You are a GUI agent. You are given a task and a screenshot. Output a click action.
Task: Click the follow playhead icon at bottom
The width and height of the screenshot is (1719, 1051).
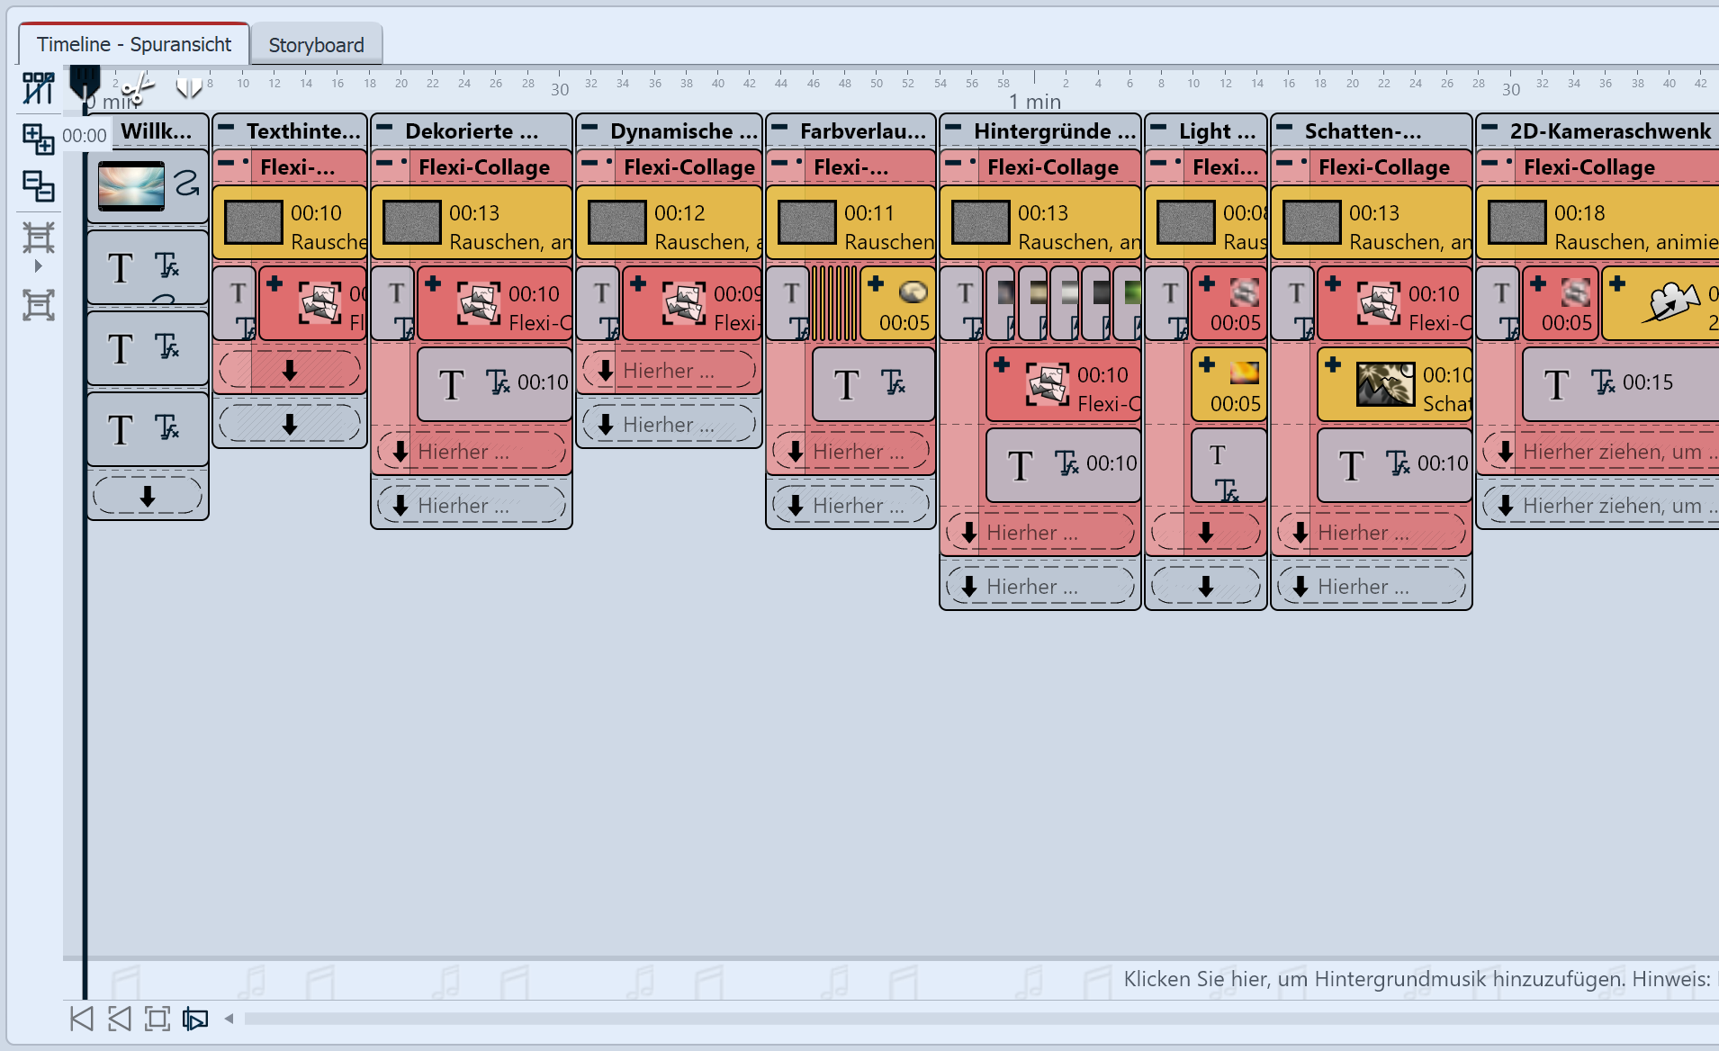[x=195, y=1019]
